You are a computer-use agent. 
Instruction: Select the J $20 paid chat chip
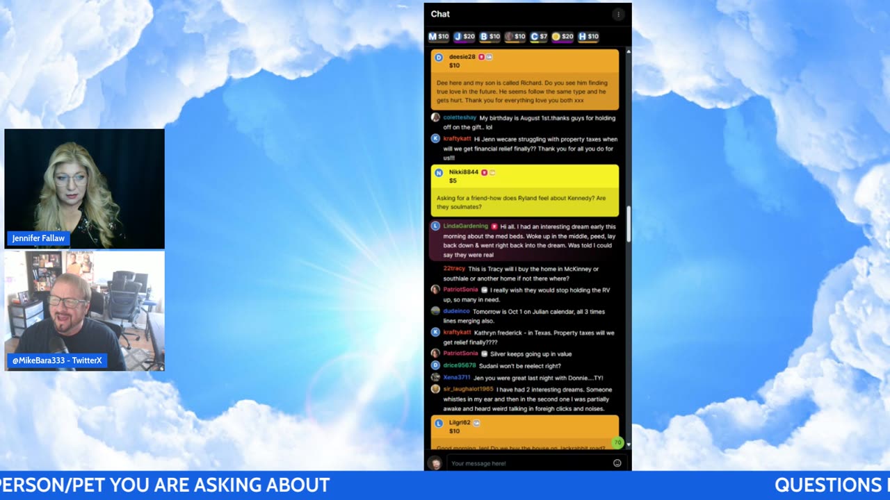coord(464,37)
